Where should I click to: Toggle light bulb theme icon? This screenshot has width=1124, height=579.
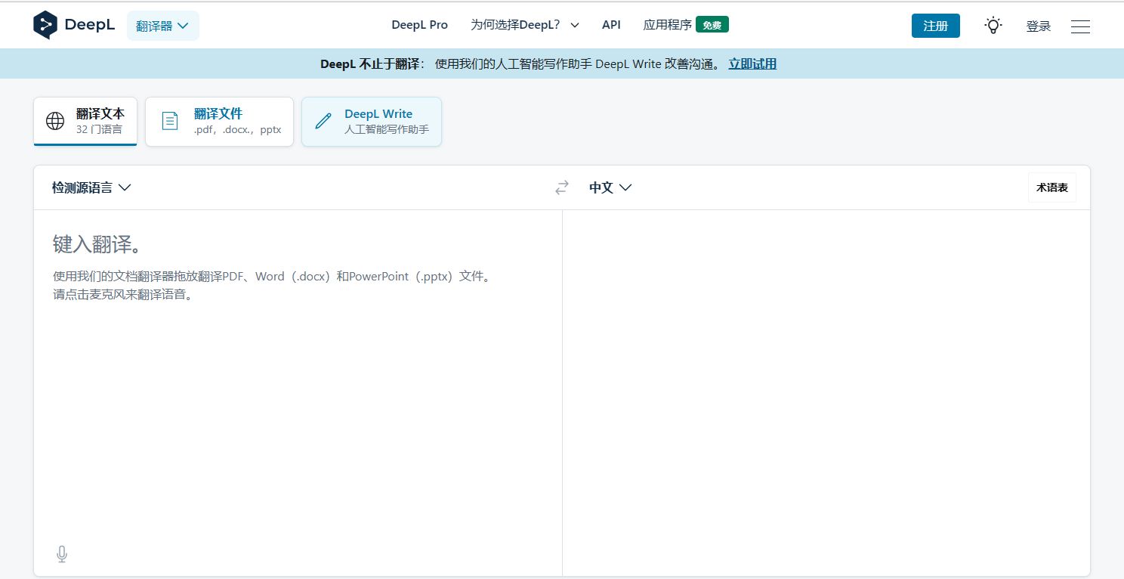point(993,25)
